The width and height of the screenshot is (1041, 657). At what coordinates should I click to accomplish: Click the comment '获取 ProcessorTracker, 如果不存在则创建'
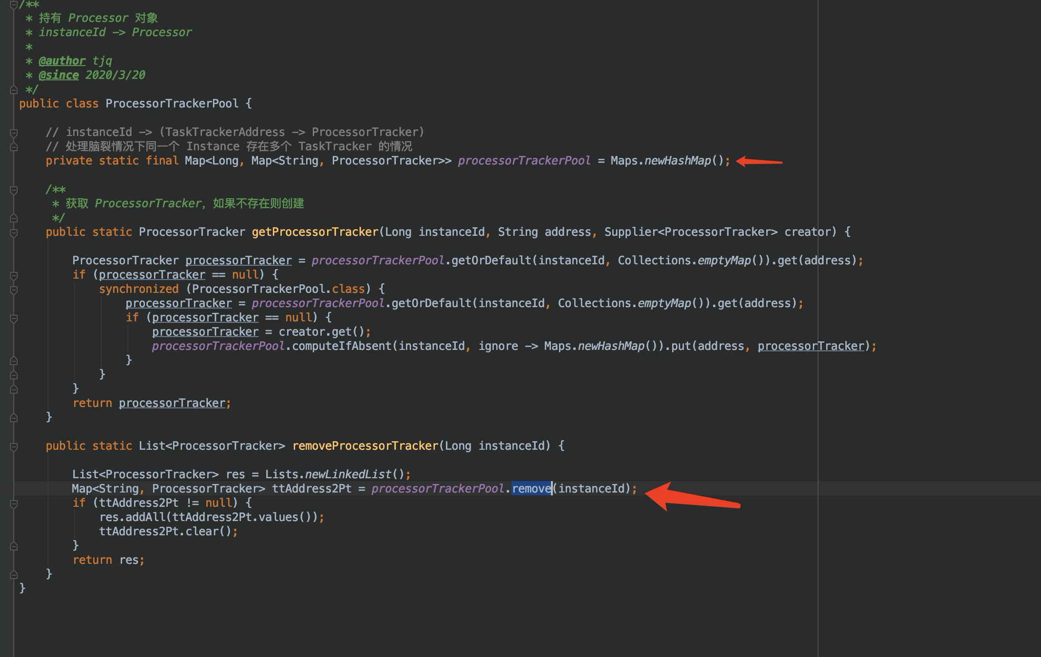pos(185,203)
